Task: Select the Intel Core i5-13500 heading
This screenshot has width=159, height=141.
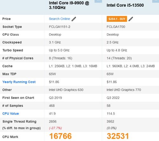Action: [125, 5]
